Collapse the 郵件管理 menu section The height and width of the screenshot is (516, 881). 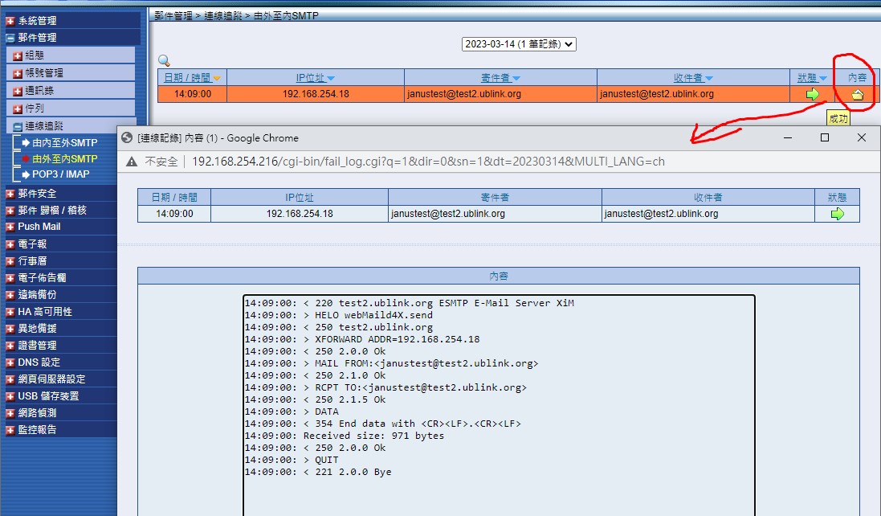coord(37,37)
